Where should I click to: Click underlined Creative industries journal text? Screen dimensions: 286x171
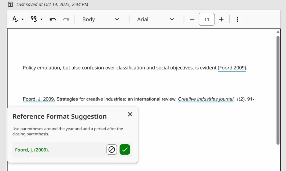(205, 99)
